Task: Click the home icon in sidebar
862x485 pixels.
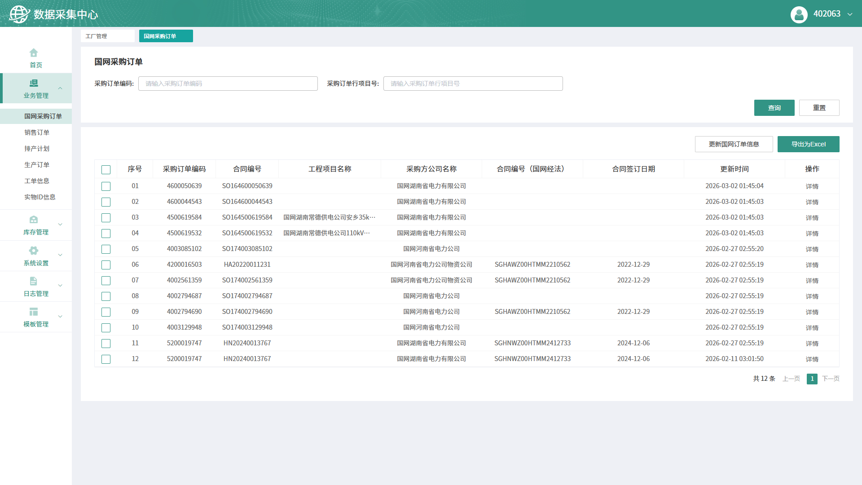Action: 34,53
